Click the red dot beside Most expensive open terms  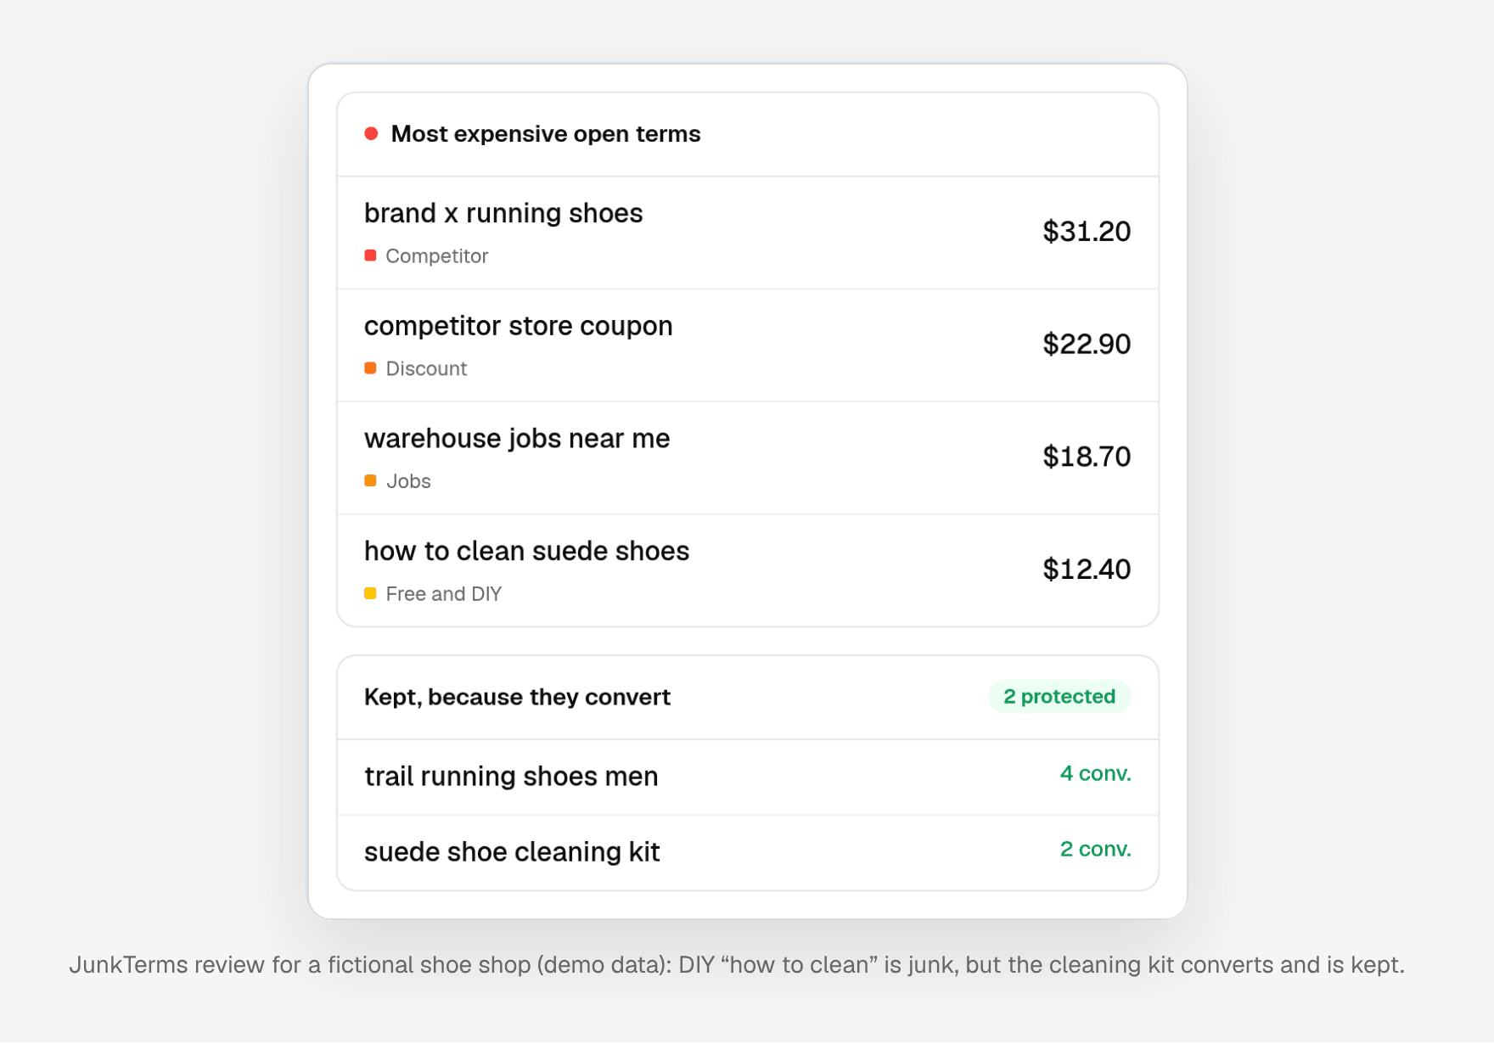pos(371,134)
